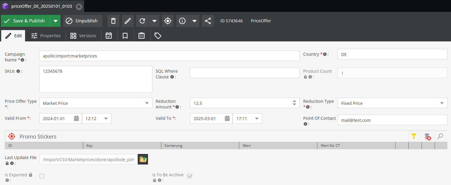Viewport: 451px width, 185px height.
Task: Click the PriceOffer class label
Action: point(261,21)
